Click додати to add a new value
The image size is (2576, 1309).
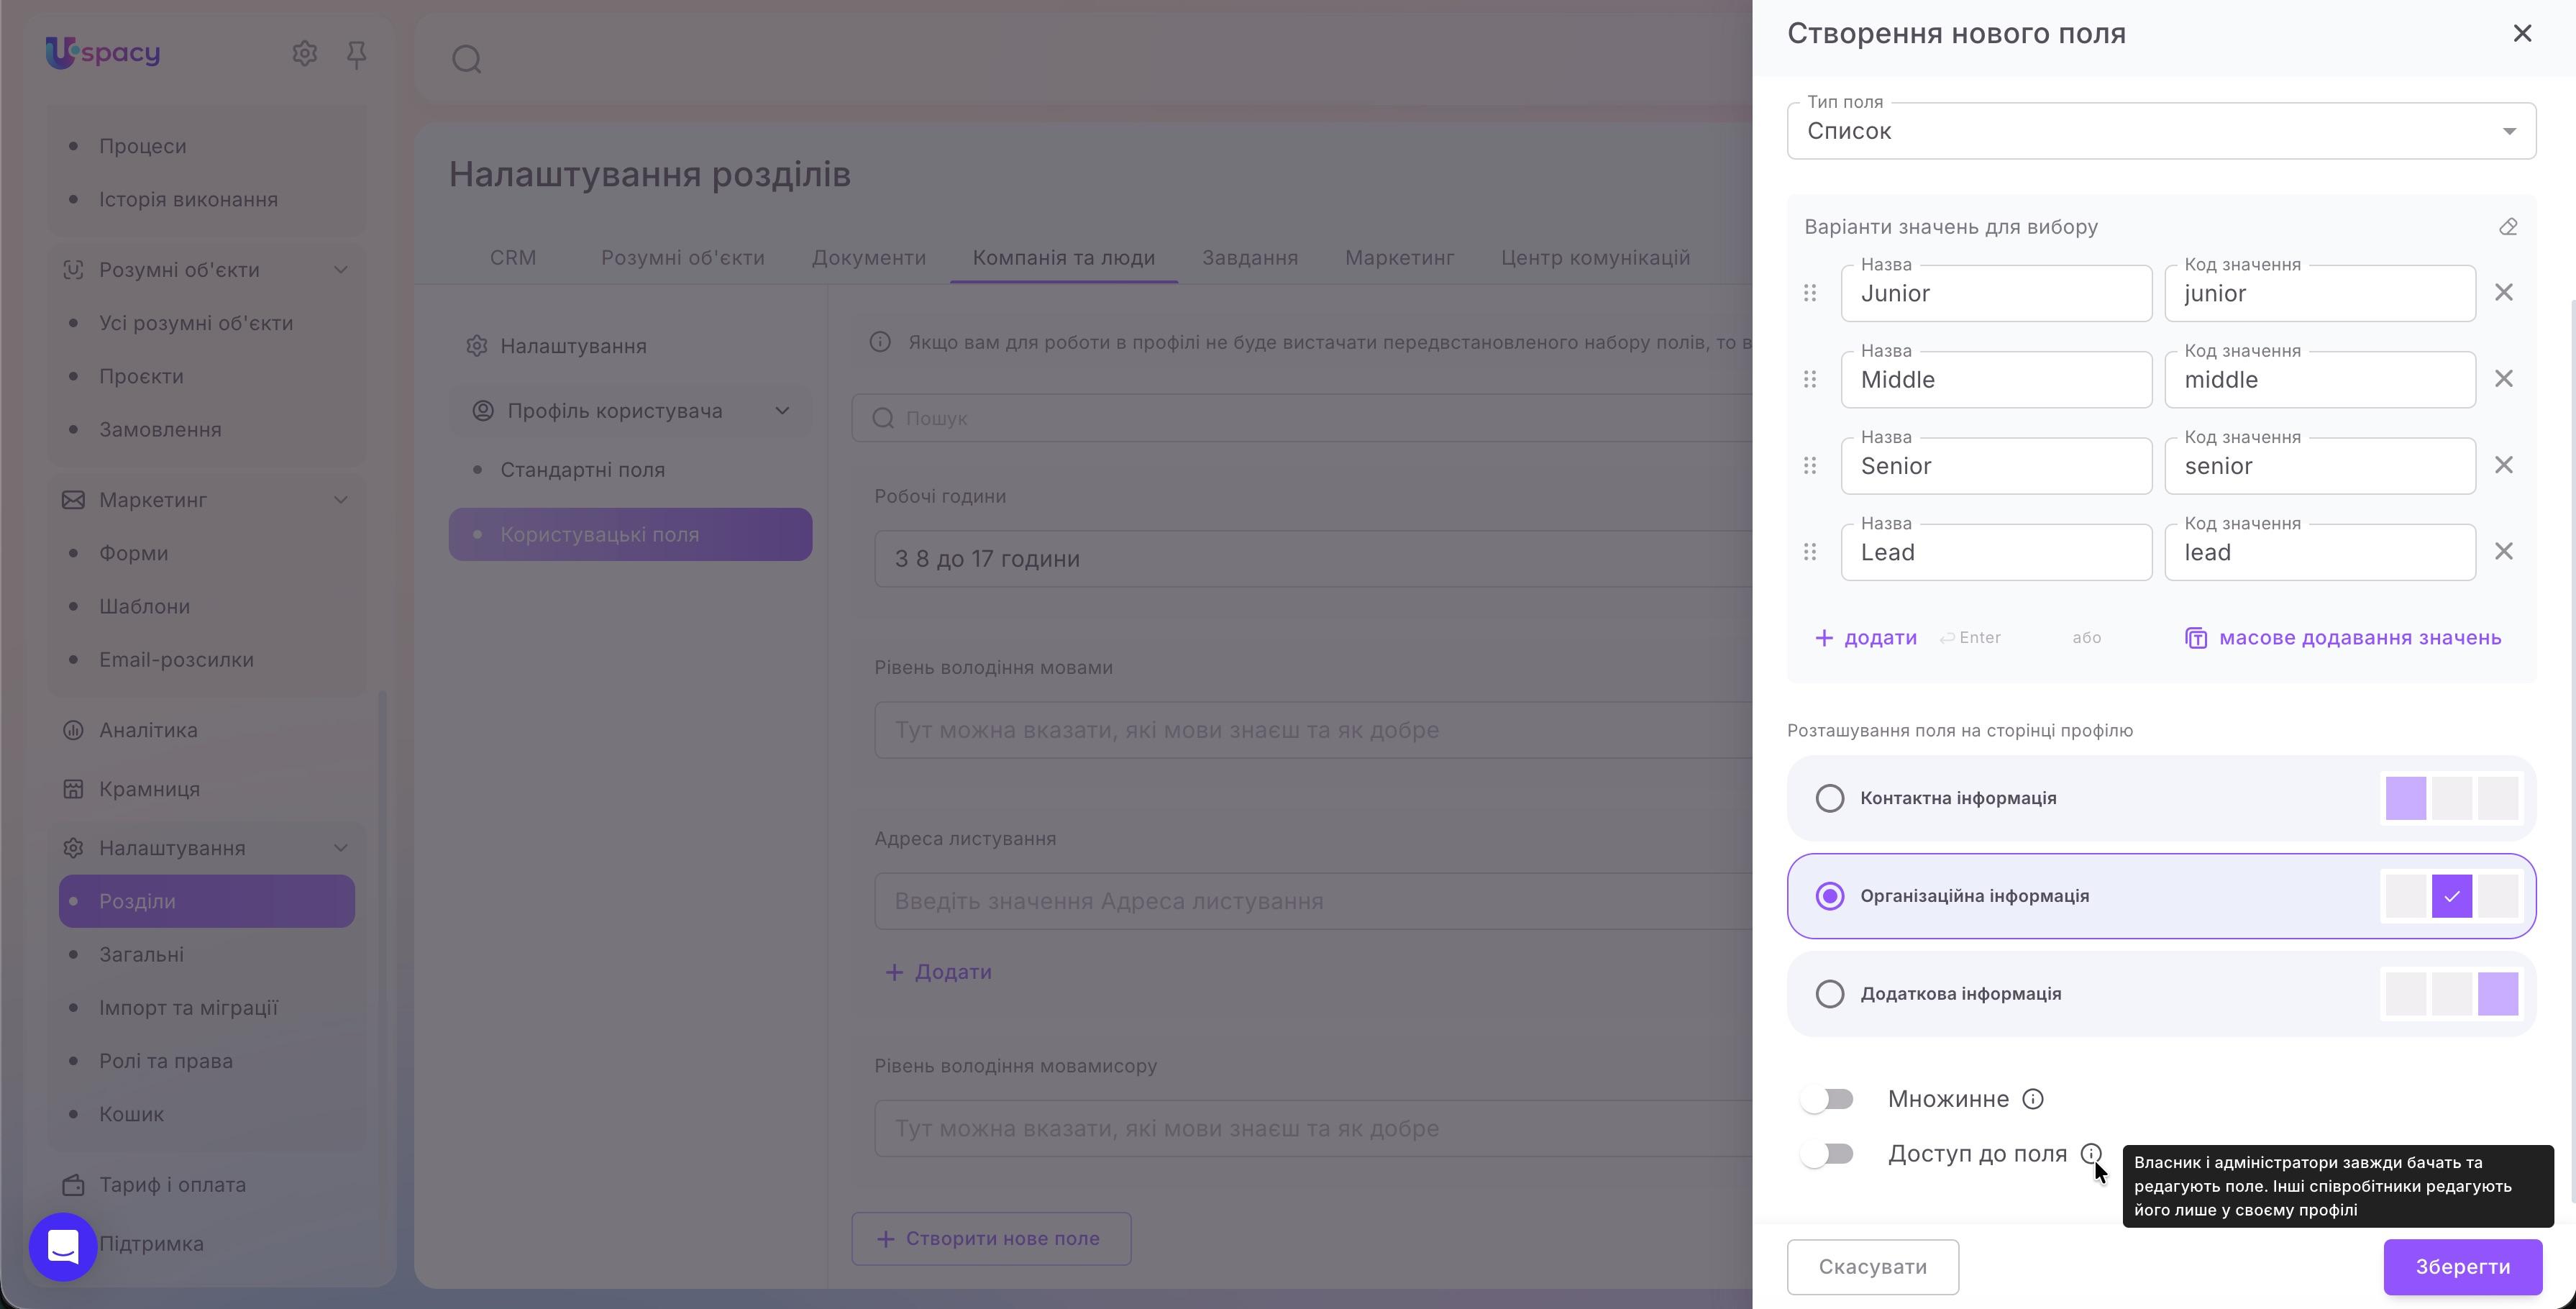[x=1866, y=638]
